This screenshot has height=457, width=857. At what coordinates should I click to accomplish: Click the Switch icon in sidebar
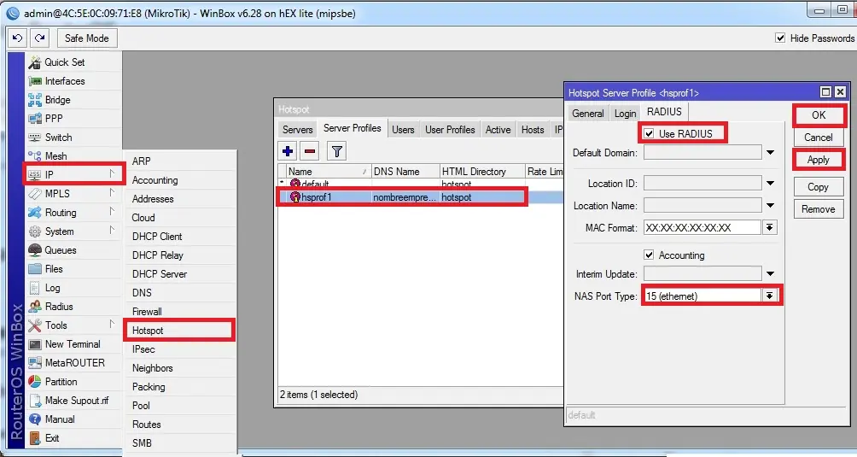35,138
